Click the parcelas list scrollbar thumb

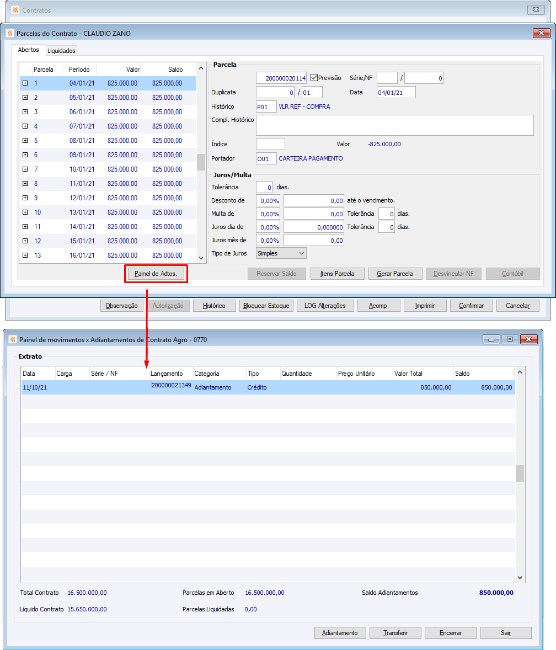coord(201,162)
